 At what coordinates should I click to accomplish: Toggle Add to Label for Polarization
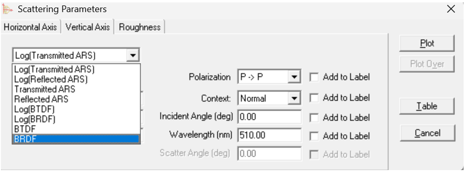click(314, 77)
